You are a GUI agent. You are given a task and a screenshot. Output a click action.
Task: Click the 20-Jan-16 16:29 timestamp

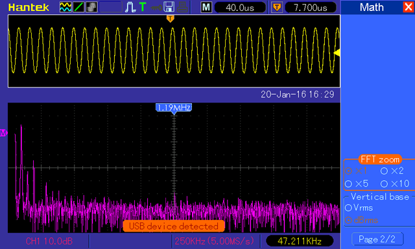[298, 95]
